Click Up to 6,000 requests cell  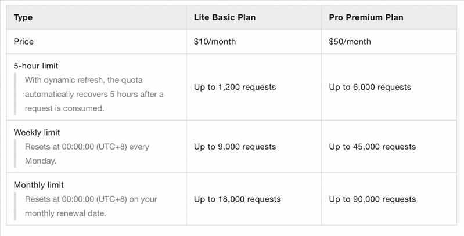point(369,87)
